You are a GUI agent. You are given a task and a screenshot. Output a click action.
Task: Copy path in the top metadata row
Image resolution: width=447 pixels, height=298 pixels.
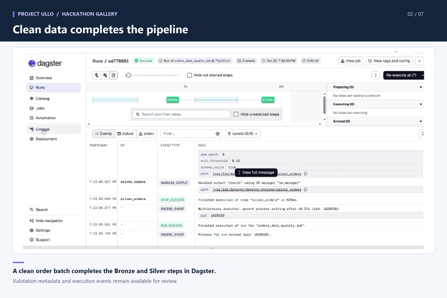(x=306, y=174)
